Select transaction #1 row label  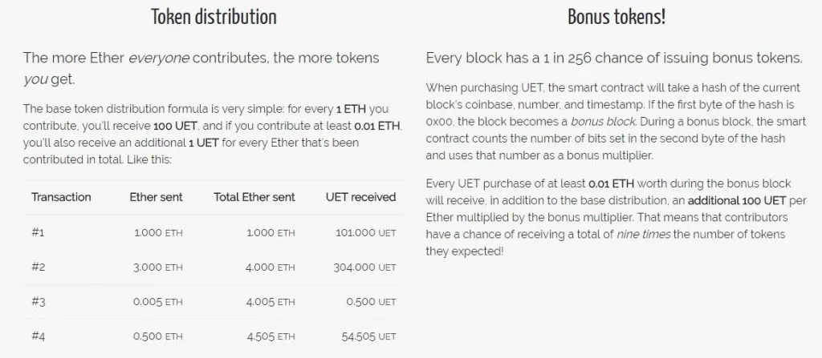point(38,233)
